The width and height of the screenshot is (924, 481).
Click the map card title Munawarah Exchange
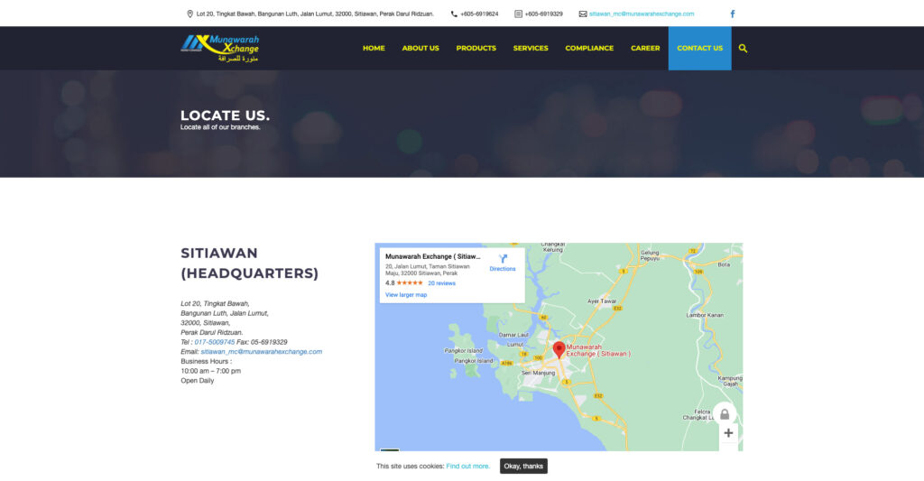coord(432,256)
